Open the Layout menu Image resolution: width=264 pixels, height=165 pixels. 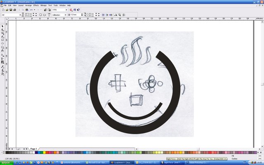coord(21,5)
